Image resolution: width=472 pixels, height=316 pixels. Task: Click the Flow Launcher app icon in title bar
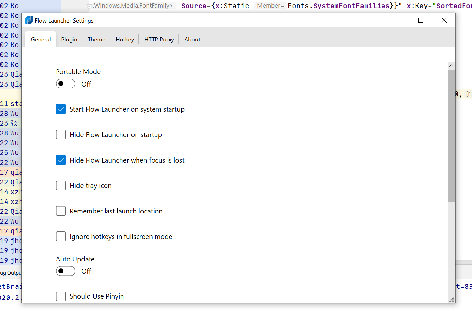(29, 20)
